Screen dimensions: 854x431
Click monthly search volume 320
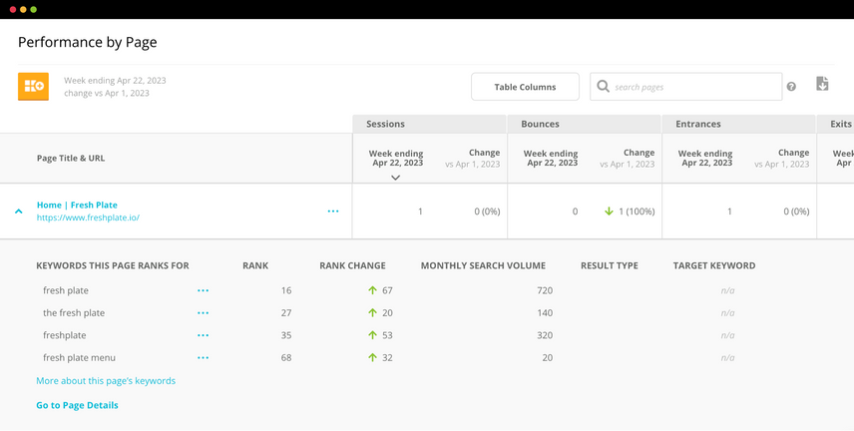pos(545,335)
